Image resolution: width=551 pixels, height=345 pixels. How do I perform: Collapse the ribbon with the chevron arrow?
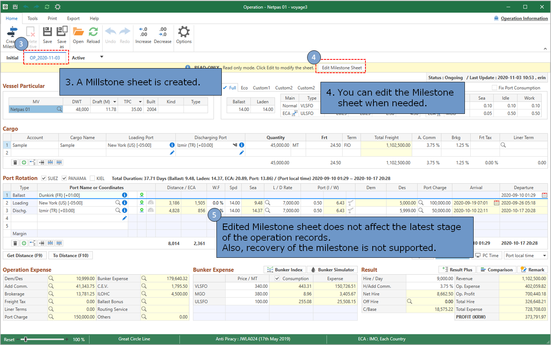click(x=545, y=49)
